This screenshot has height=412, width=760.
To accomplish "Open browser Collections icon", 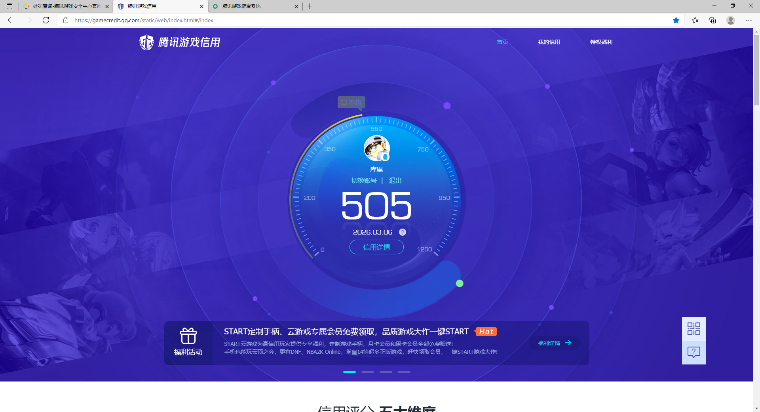I will [712, 20].
